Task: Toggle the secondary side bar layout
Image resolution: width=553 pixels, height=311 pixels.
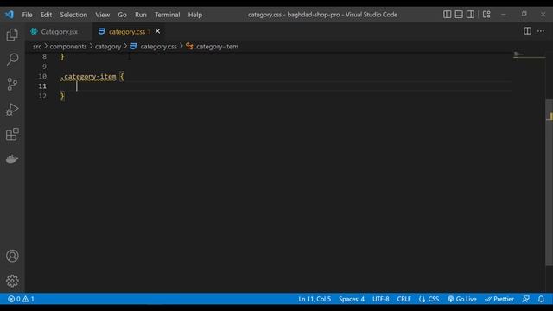Action: 470,15
